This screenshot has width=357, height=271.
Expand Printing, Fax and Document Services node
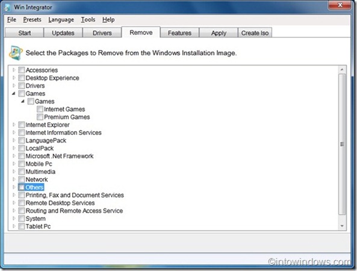click(x=14, y=195)
